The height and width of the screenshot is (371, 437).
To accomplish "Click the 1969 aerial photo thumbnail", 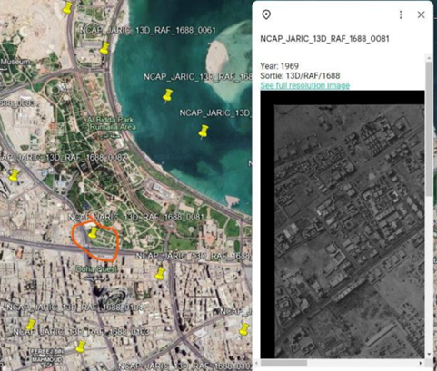I will 343,224.
